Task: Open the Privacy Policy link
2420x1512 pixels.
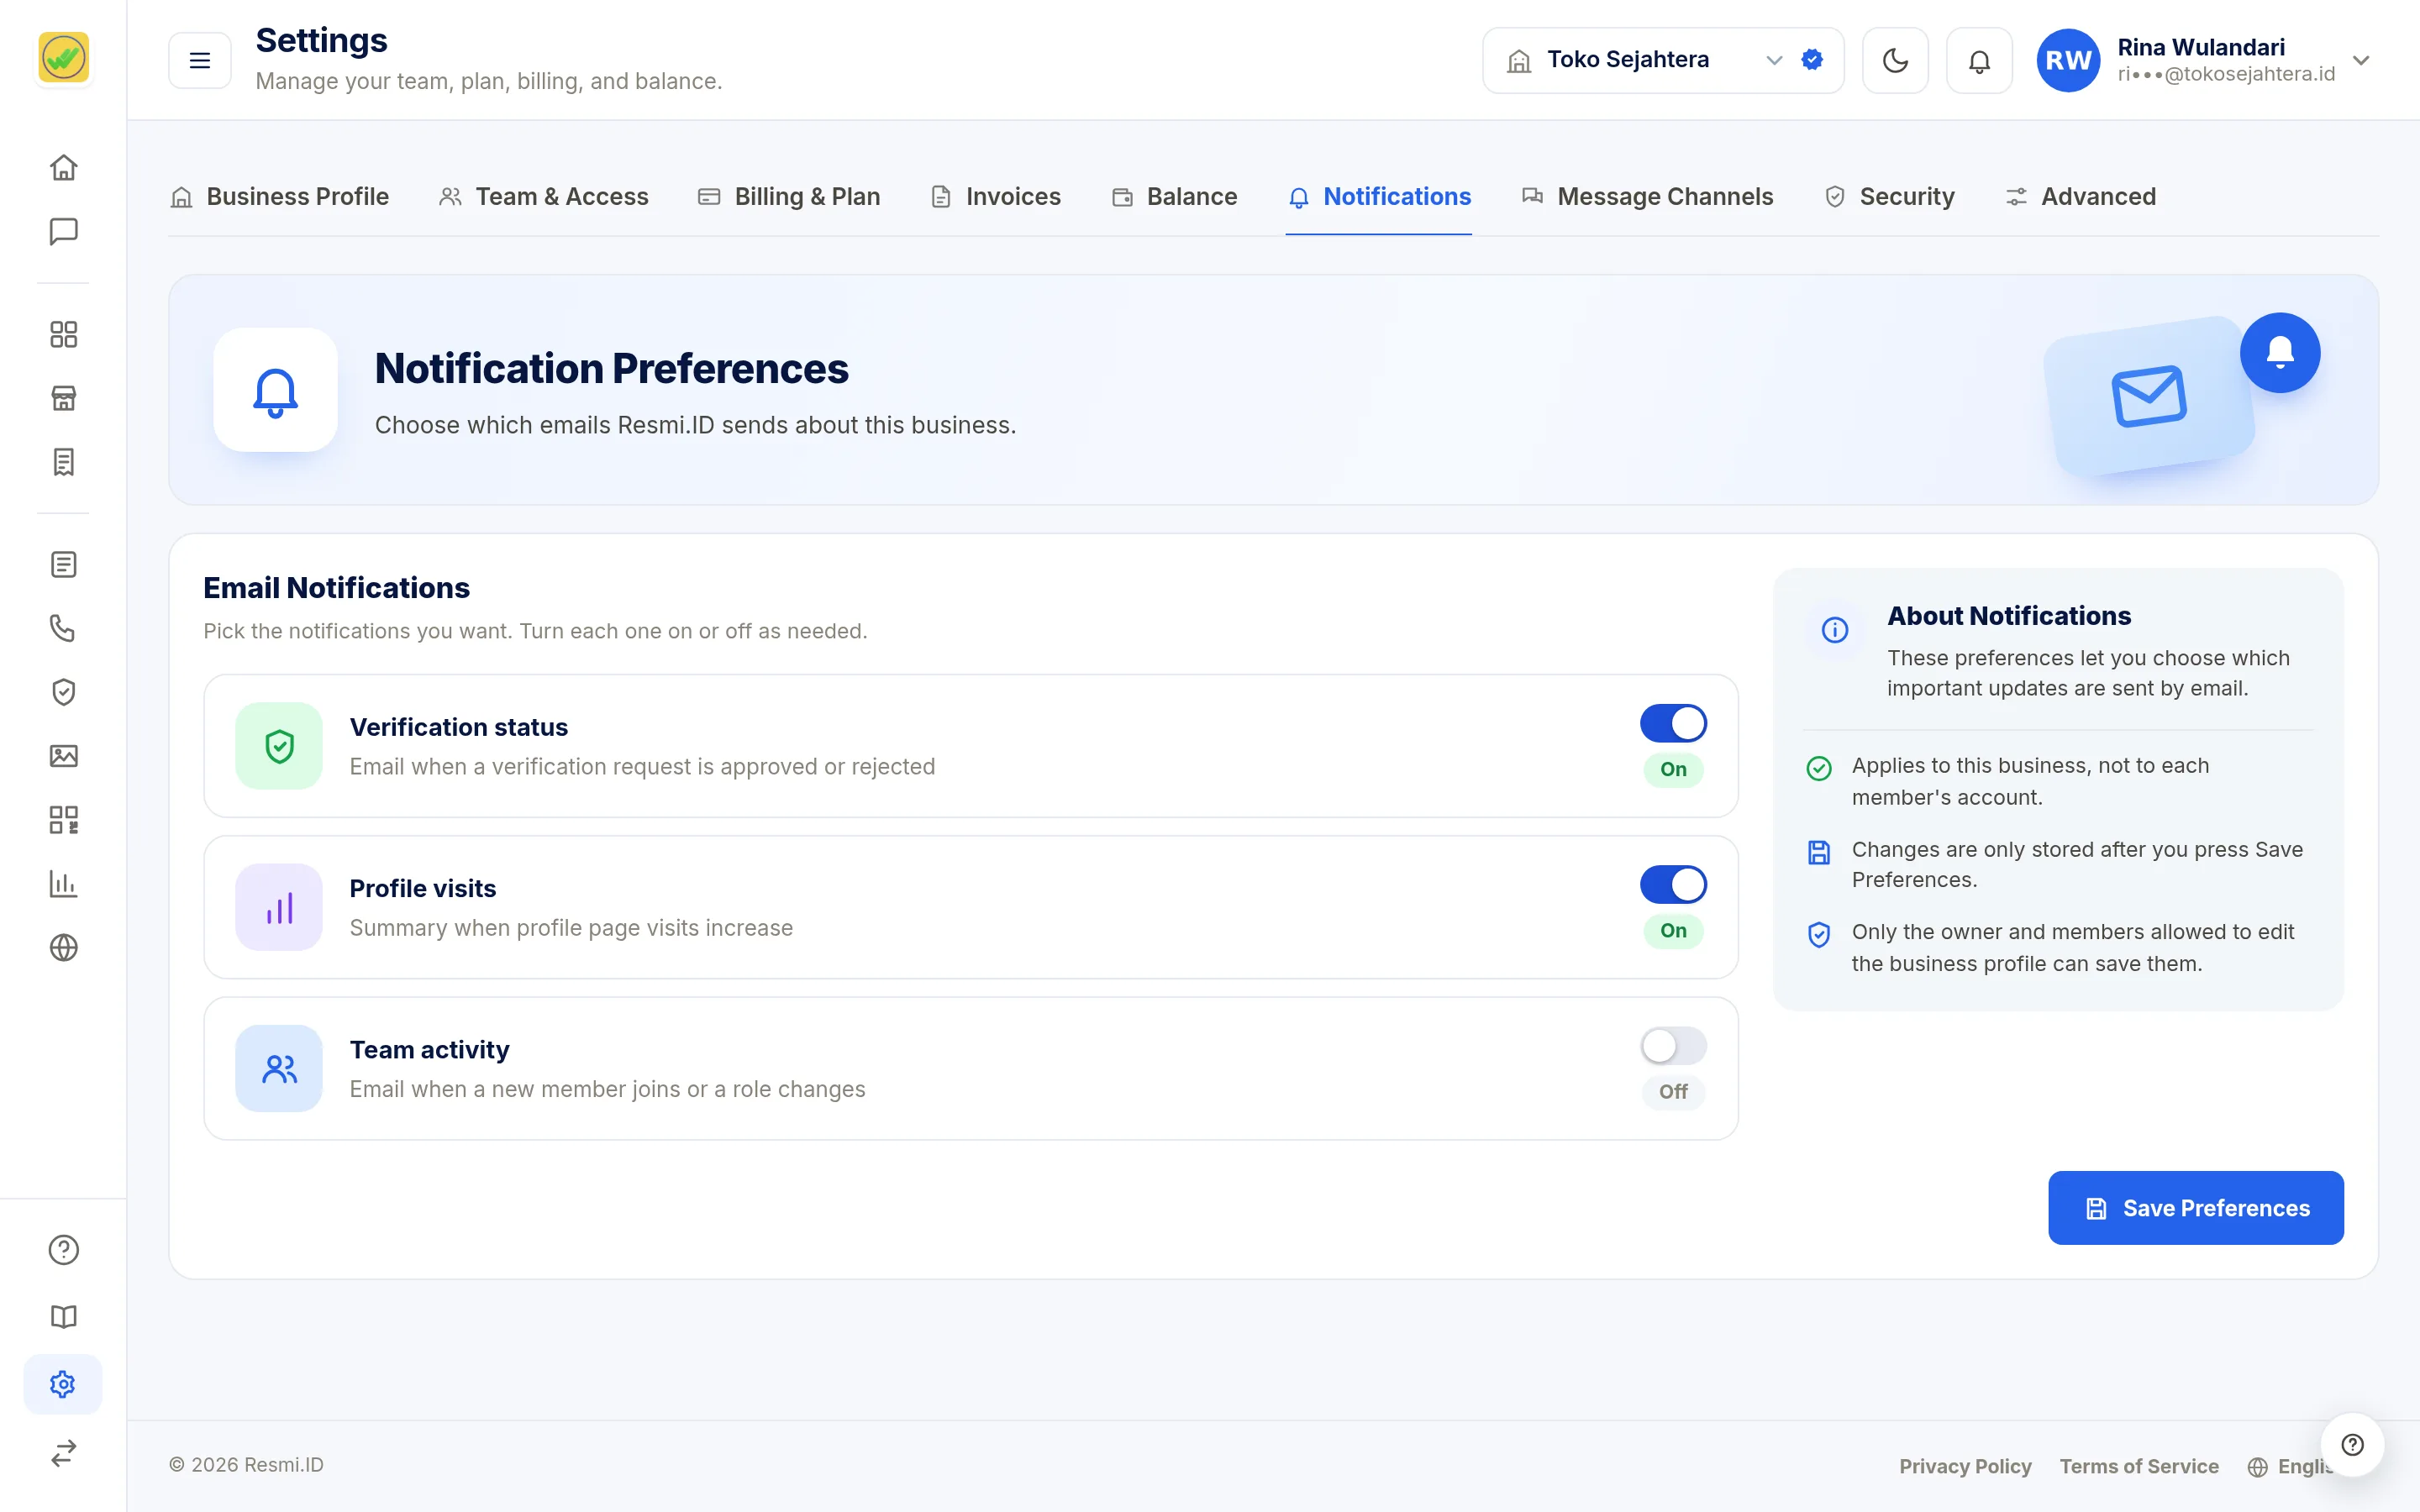Action: tap(1965, 1466)
